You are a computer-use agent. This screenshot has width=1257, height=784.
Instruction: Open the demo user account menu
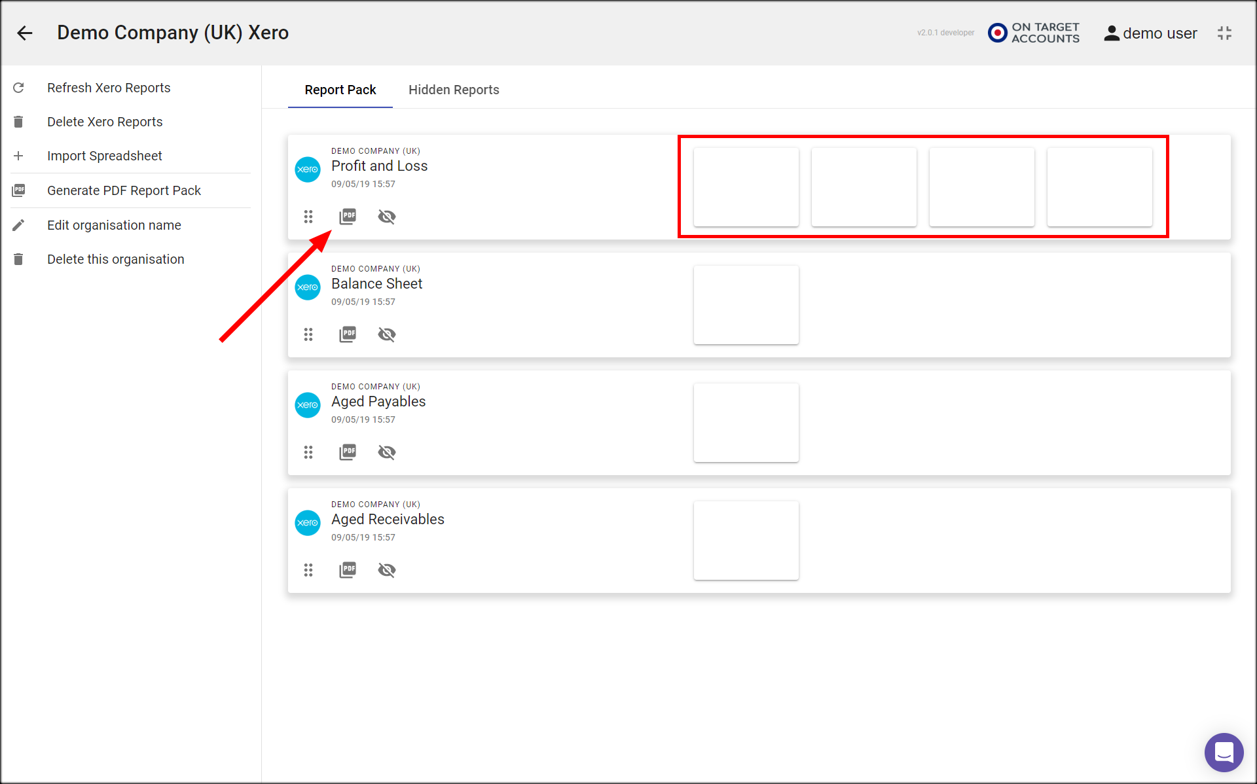coord(1150,33)
